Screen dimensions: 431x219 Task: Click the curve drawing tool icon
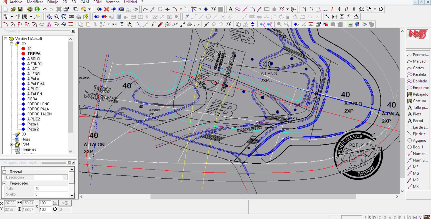coord(146,9)
